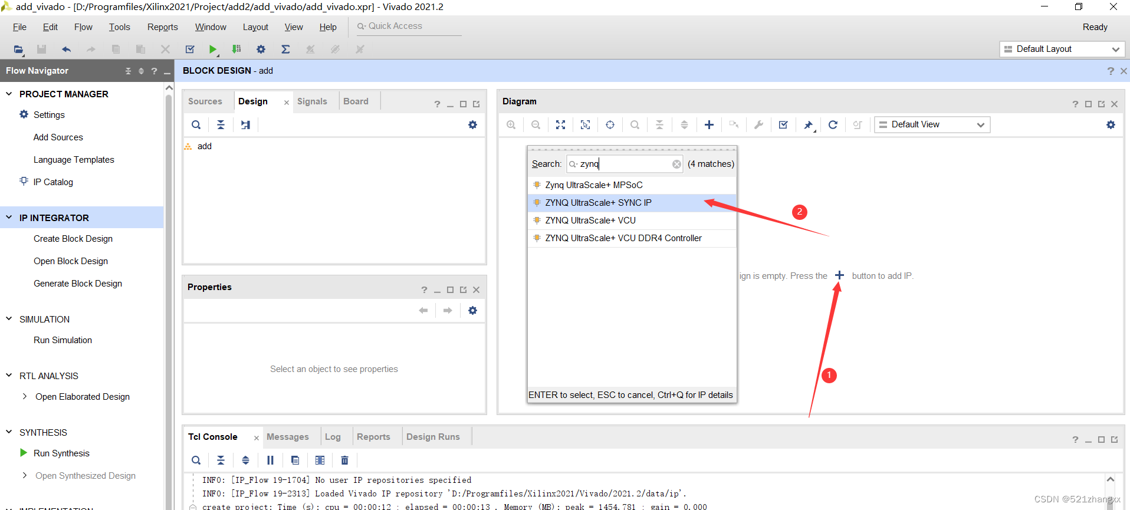Click the pin icon in Diagram toolbar

(808, 125)
